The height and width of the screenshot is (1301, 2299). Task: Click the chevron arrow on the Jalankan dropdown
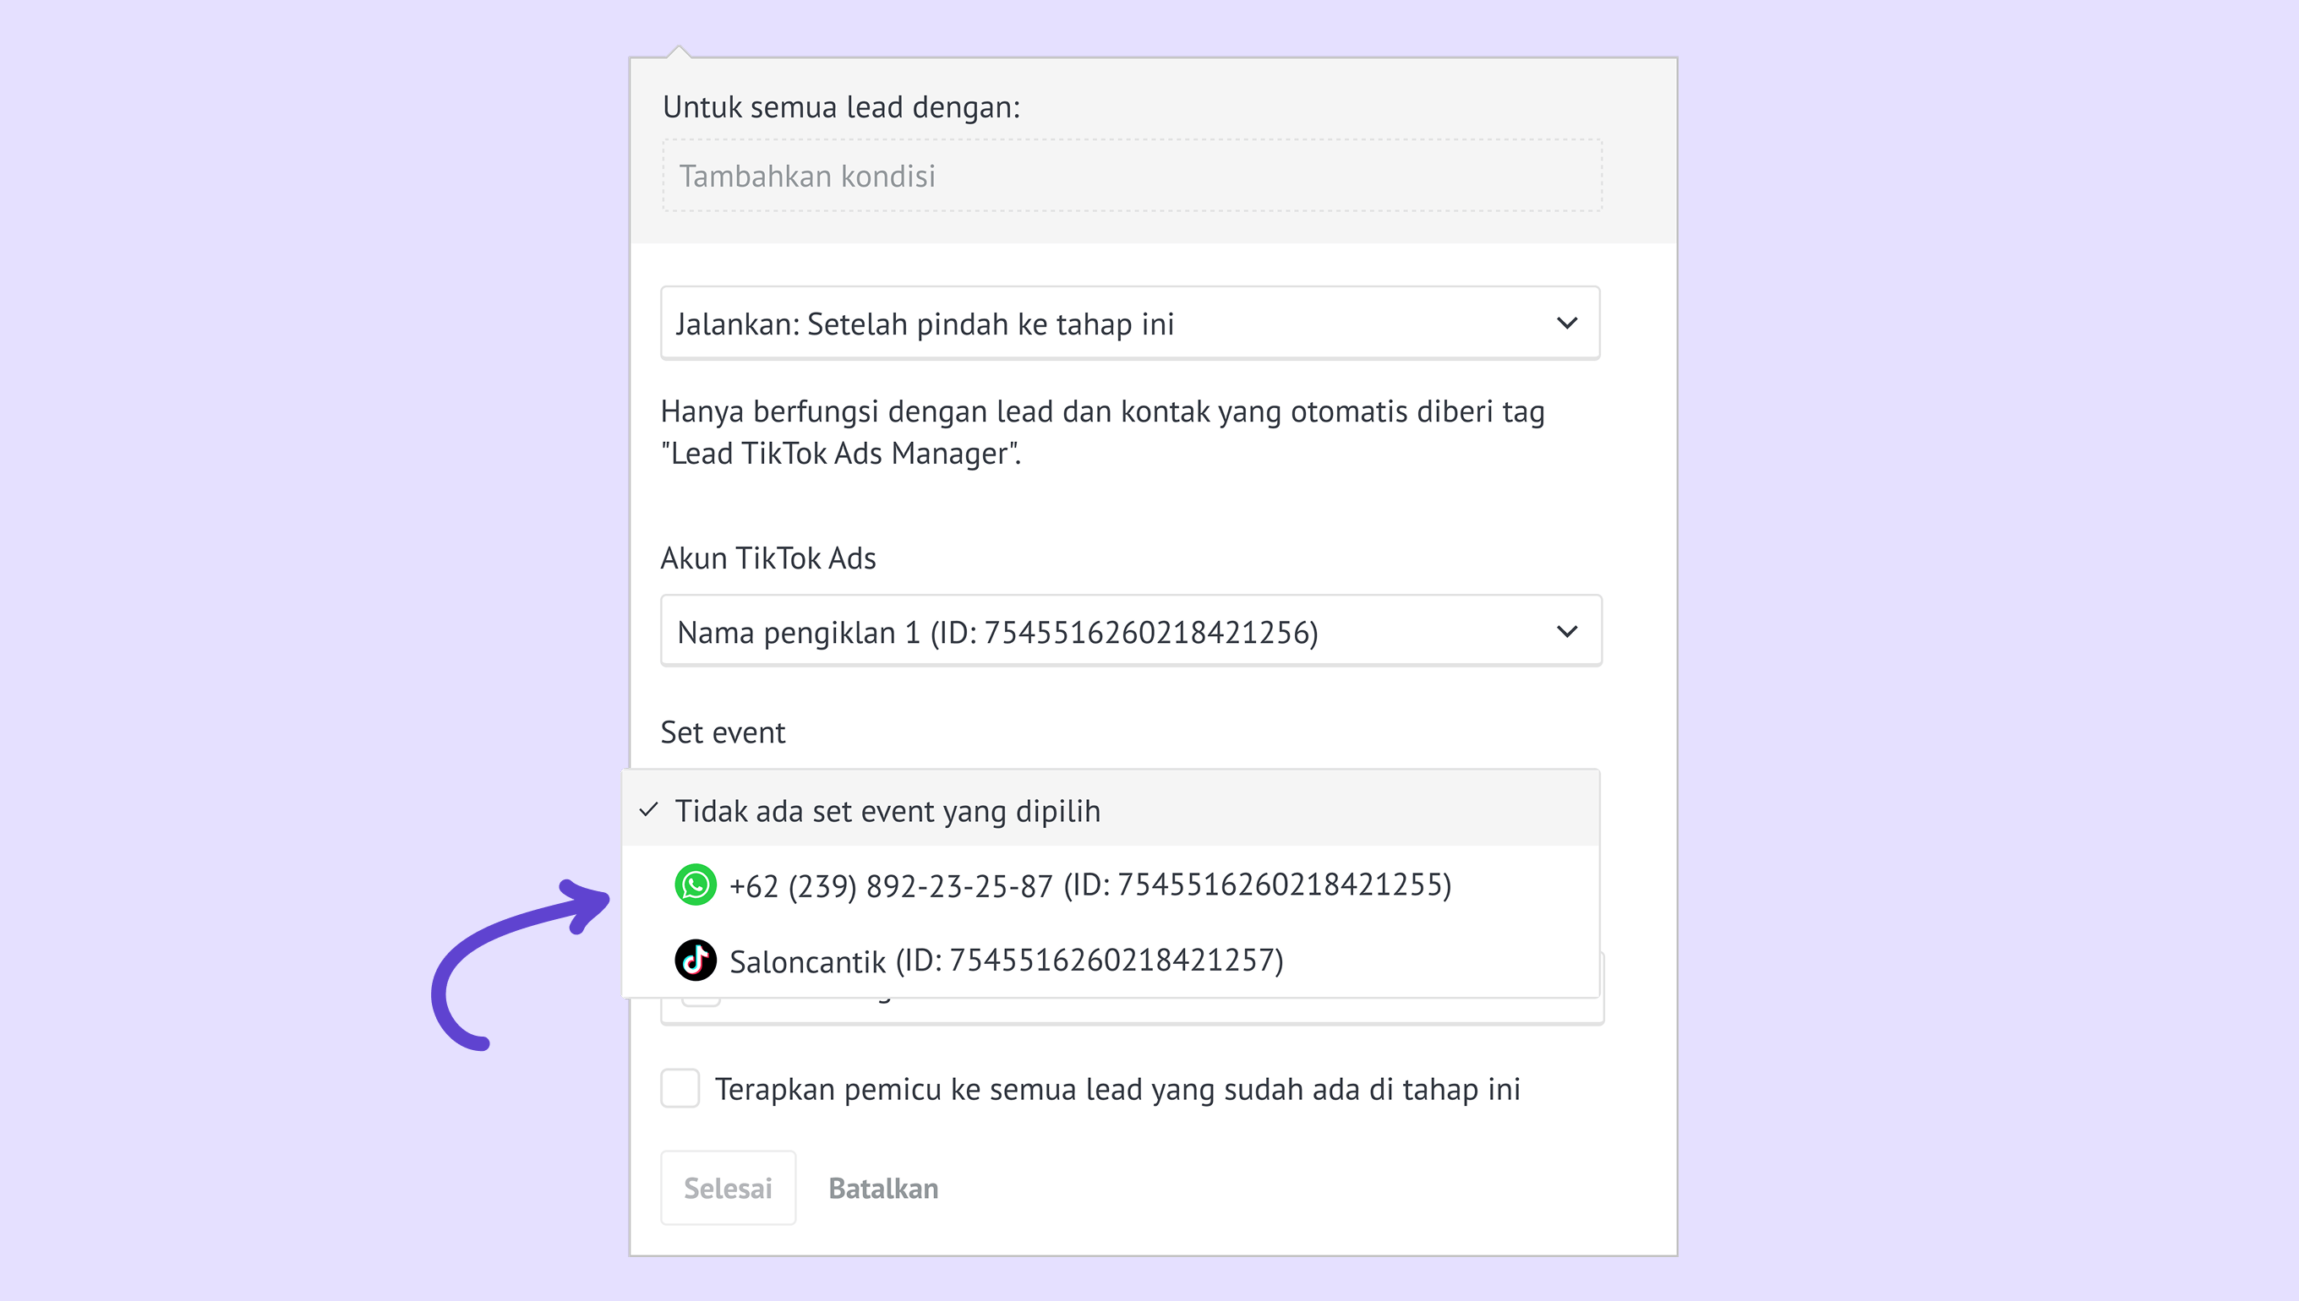[1566, 323]
